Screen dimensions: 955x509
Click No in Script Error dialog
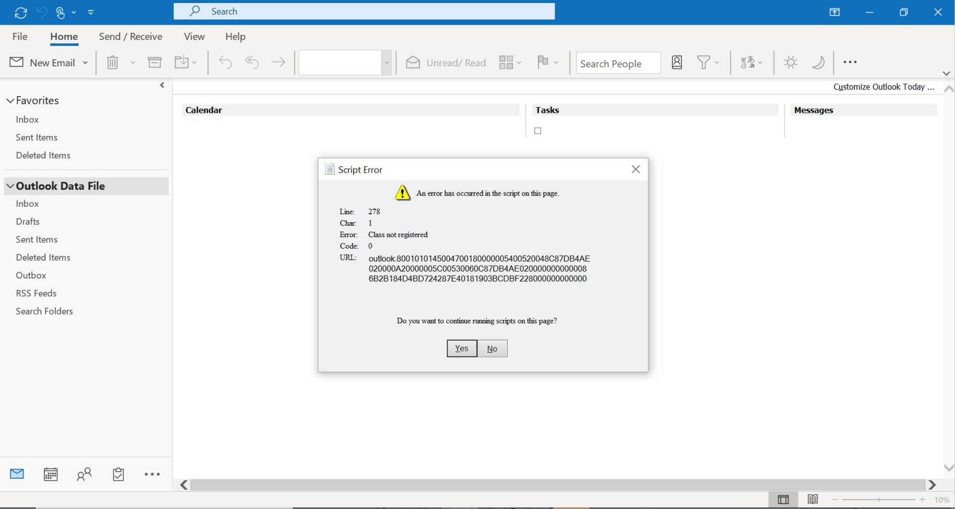tap(492, 348)
